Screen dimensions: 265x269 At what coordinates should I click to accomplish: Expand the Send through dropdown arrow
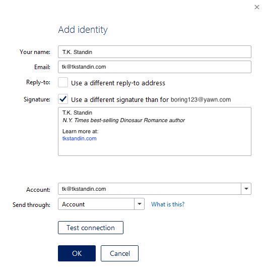(x=139, y=204)
